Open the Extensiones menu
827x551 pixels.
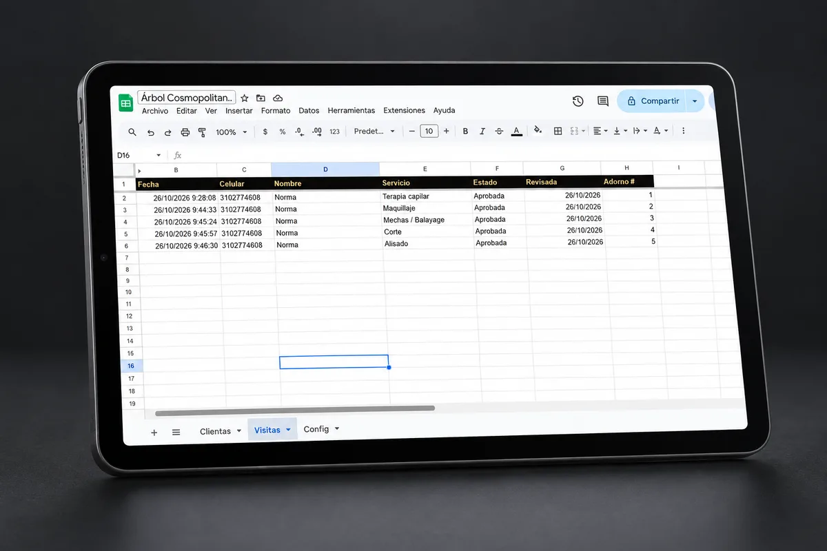[x=405, y=111]
